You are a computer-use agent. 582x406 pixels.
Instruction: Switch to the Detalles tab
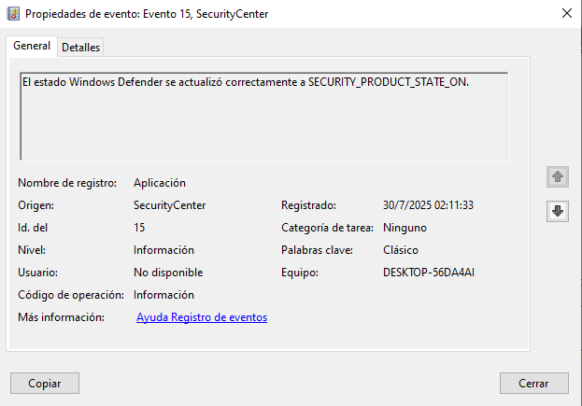(x=80, y=48)
